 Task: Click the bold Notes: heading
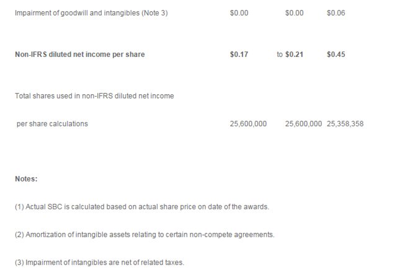pyautogui.click(x=26, y=179)
